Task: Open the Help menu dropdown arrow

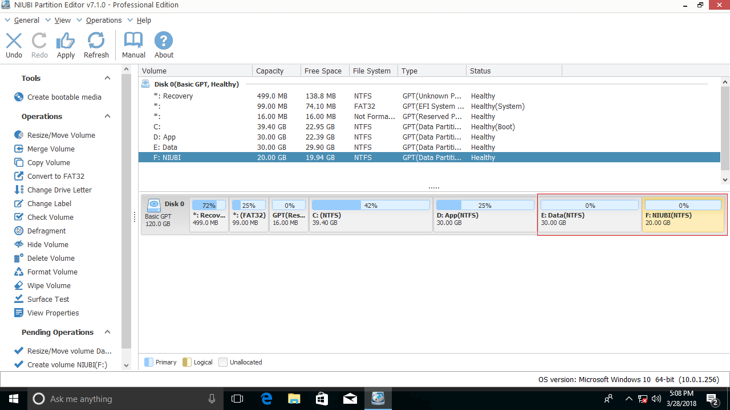Action: coord(131,20)
